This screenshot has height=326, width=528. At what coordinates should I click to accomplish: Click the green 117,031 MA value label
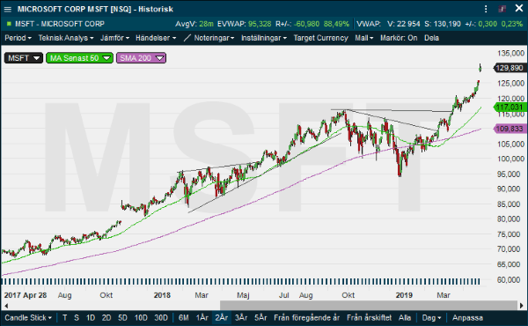coord(510,107)
